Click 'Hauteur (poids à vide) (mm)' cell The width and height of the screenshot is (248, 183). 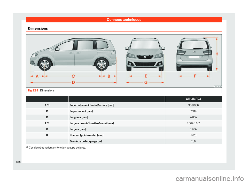pos(117,135)
